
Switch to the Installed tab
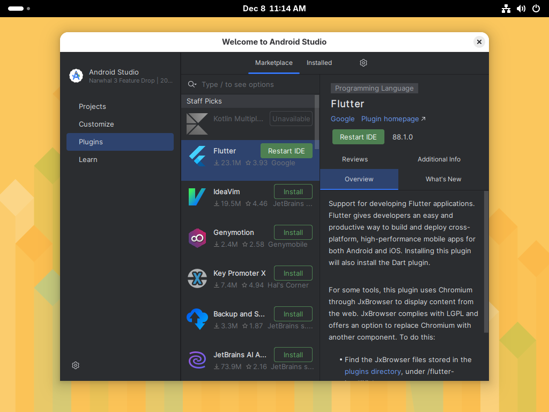[319, 63]
